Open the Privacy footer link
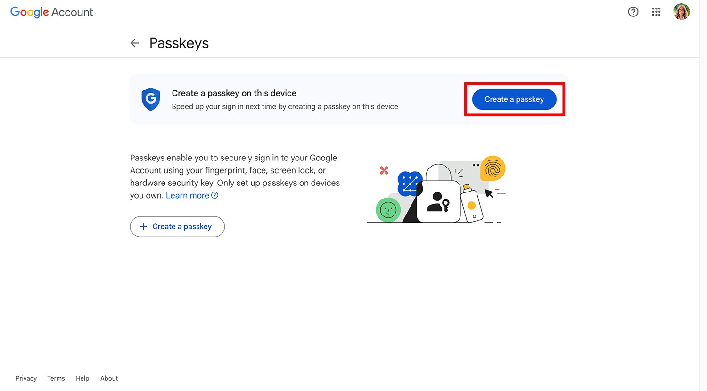 (x=26, y=378)
